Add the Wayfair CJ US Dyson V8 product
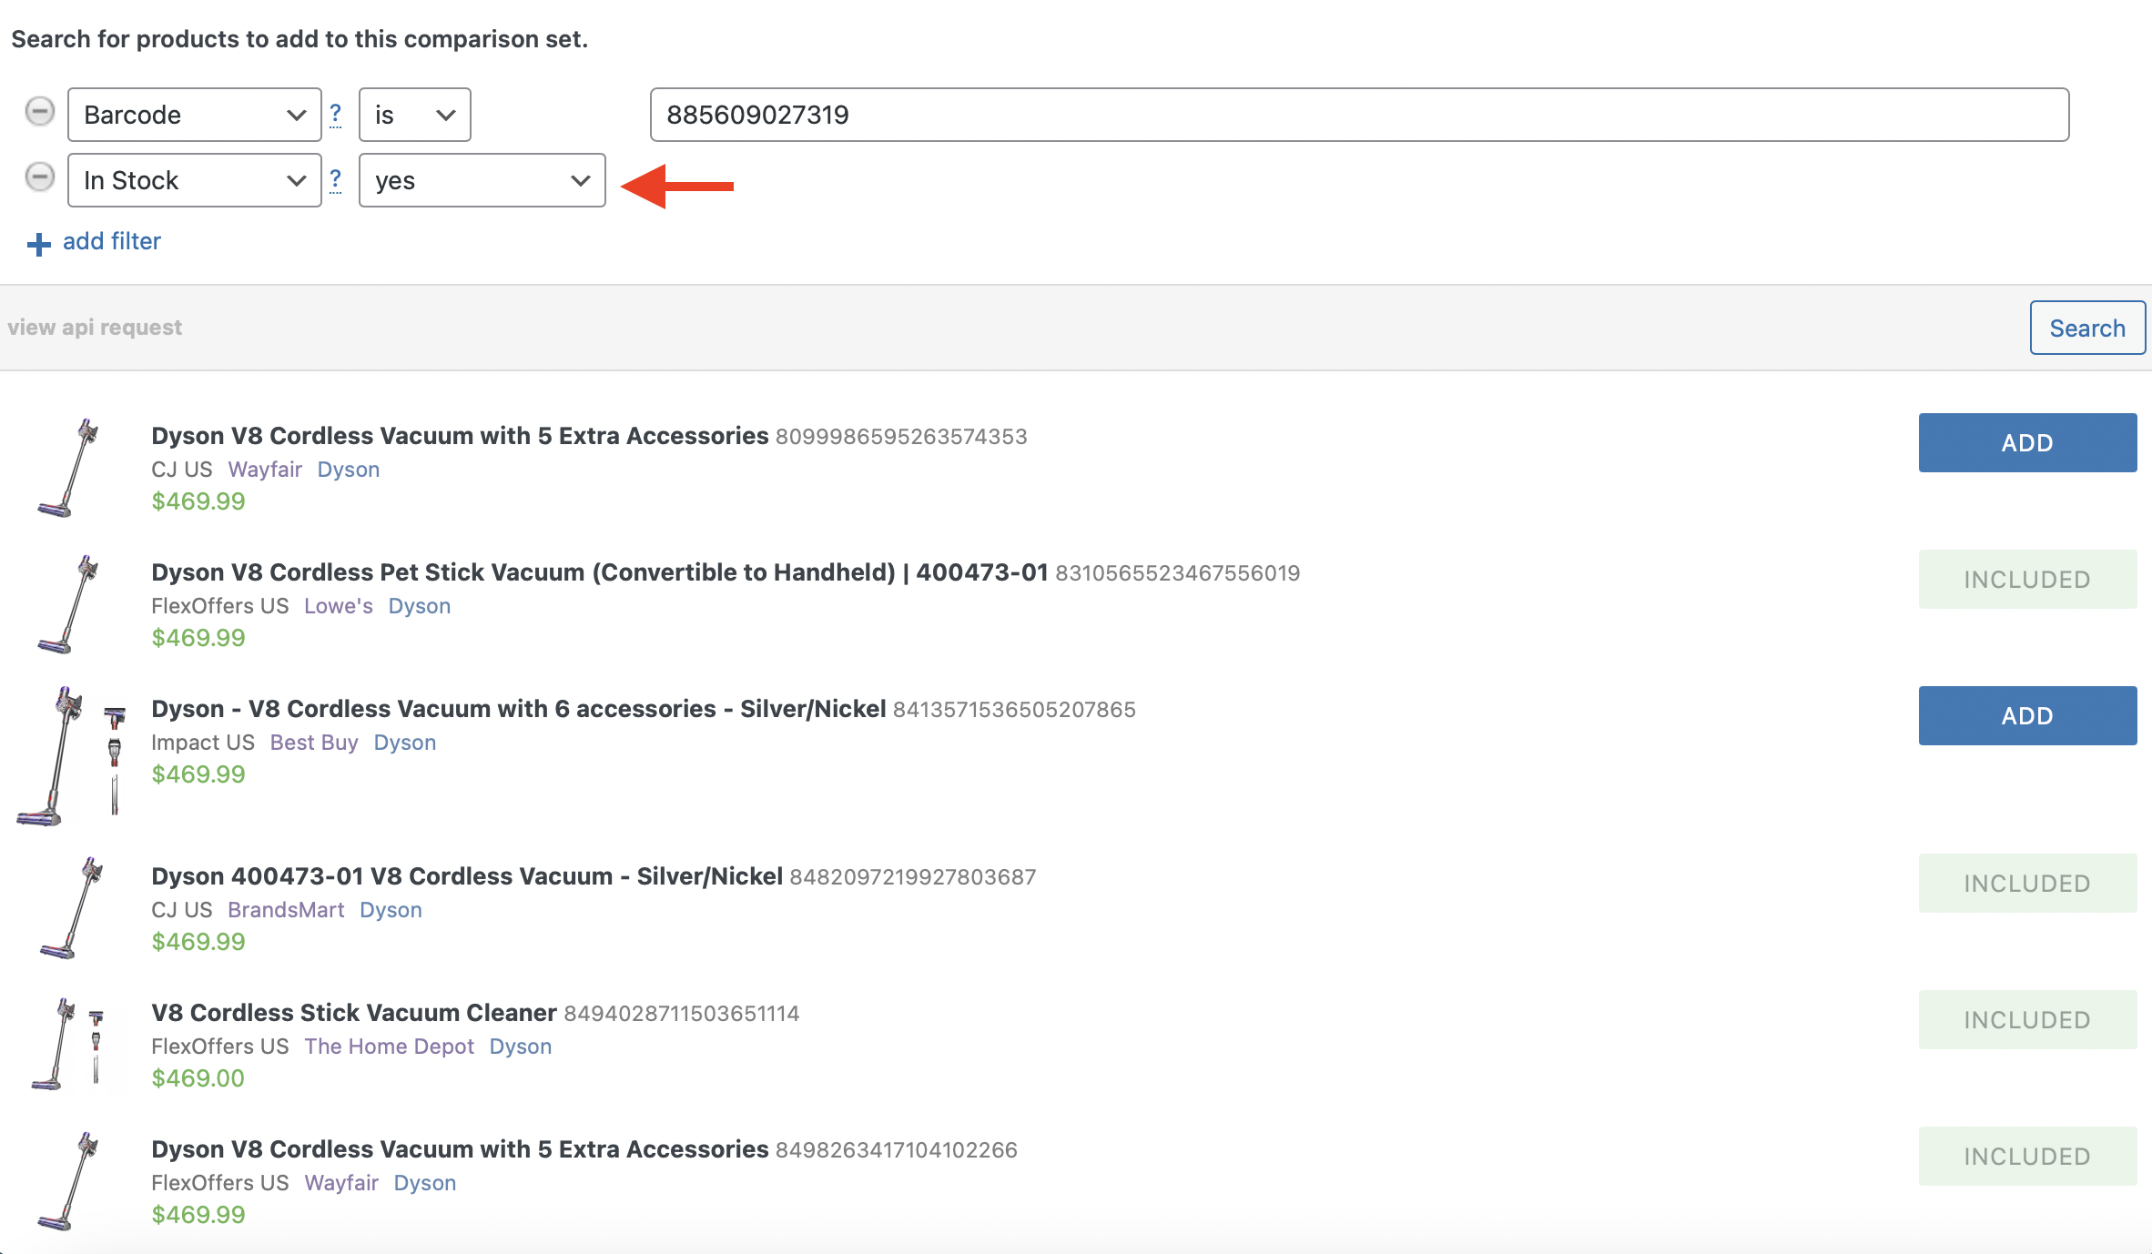Viewport: 2152px width, 1254px height. click(x=2027, y=443)
